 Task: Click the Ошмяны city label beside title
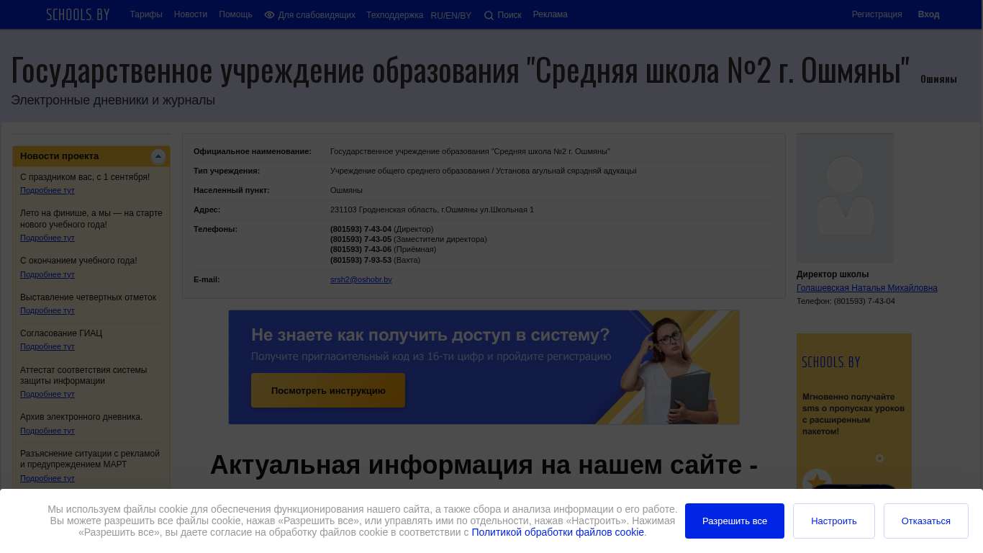point(938,79)
